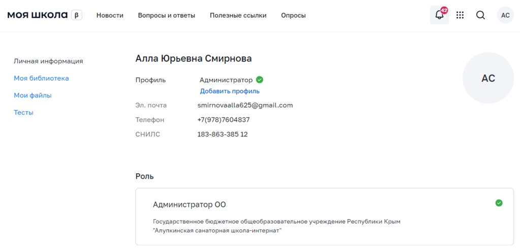Open the AC user avatar menu in header
This screenshot has width=520, height=250.
[505, 15]
